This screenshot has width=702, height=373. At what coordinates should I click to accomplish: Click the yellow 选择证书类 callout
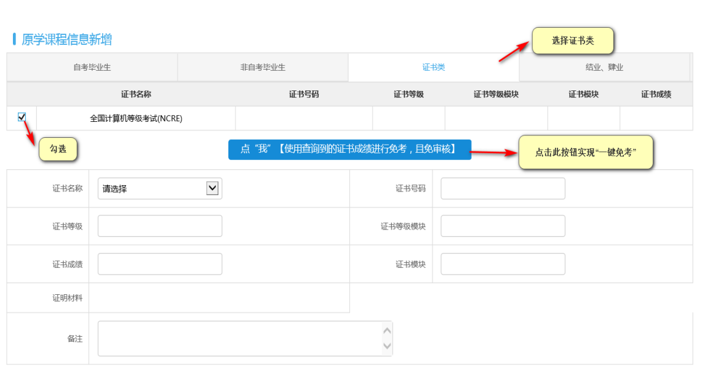pos(573,41)
